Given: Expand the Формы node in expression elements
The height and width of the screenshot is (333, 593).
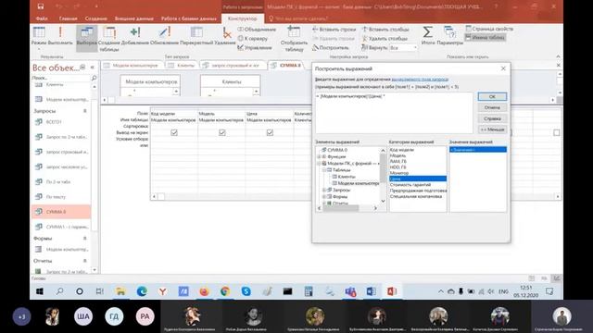Looking at the screenshot, I should click(x=324, y=197).
